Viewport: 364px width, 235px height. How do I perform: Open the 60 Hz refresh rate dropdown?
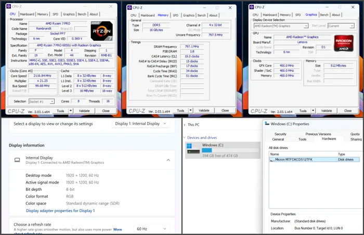152,229
